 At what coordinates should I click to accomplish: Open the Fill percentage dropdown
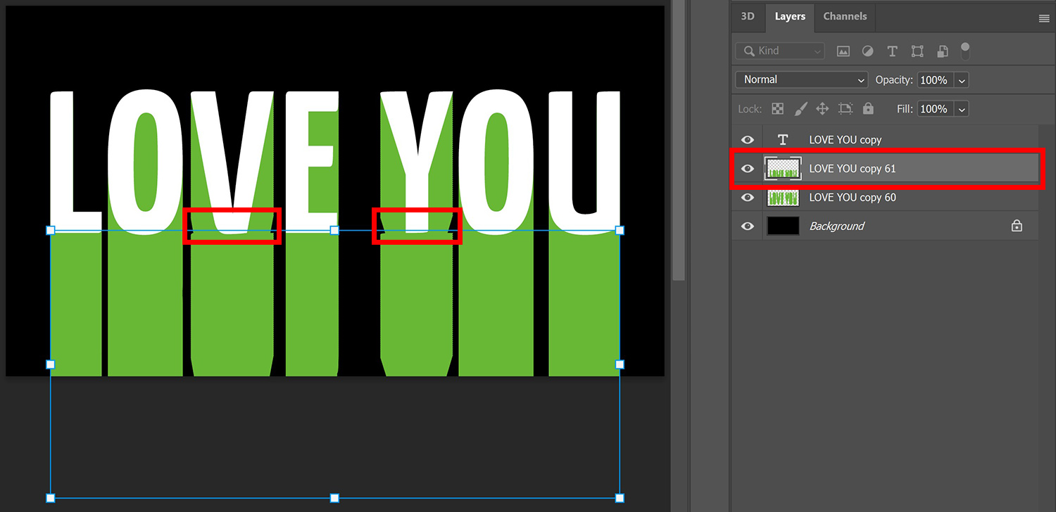(x=962, y=108)
